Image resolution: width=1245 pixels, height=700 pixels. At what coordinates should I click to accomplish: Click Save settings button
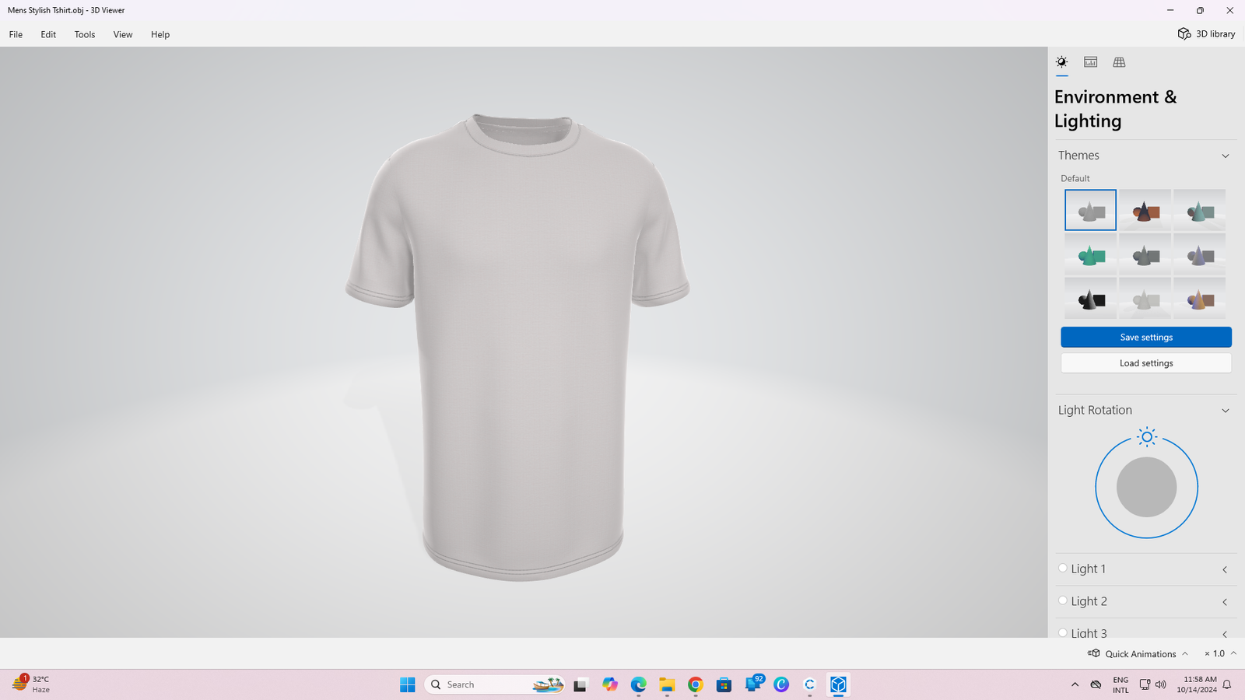pos(1146,337)
